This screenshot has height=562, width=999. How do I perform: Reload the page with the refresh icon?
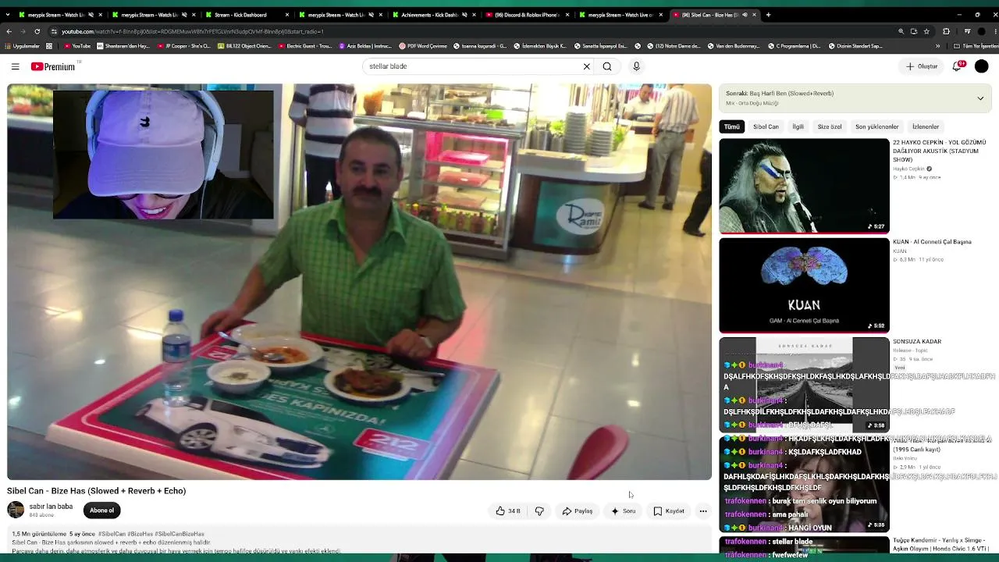[37, 31]
